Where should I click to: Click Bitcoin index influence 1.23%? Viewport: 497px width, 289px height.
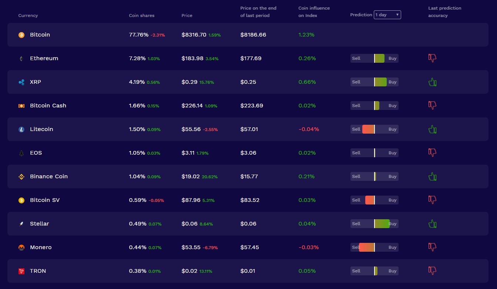pyautogui.click(x=306, y=35)
